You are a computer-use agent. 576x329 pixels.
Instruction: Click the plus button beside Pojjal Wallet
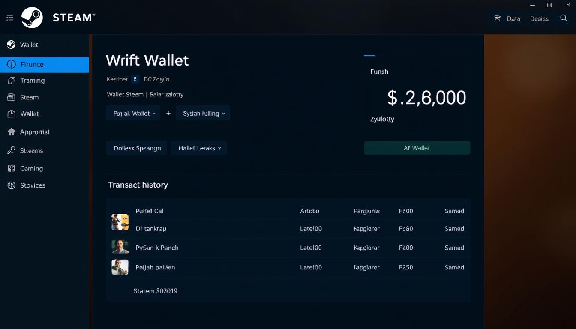pos(168,113)
